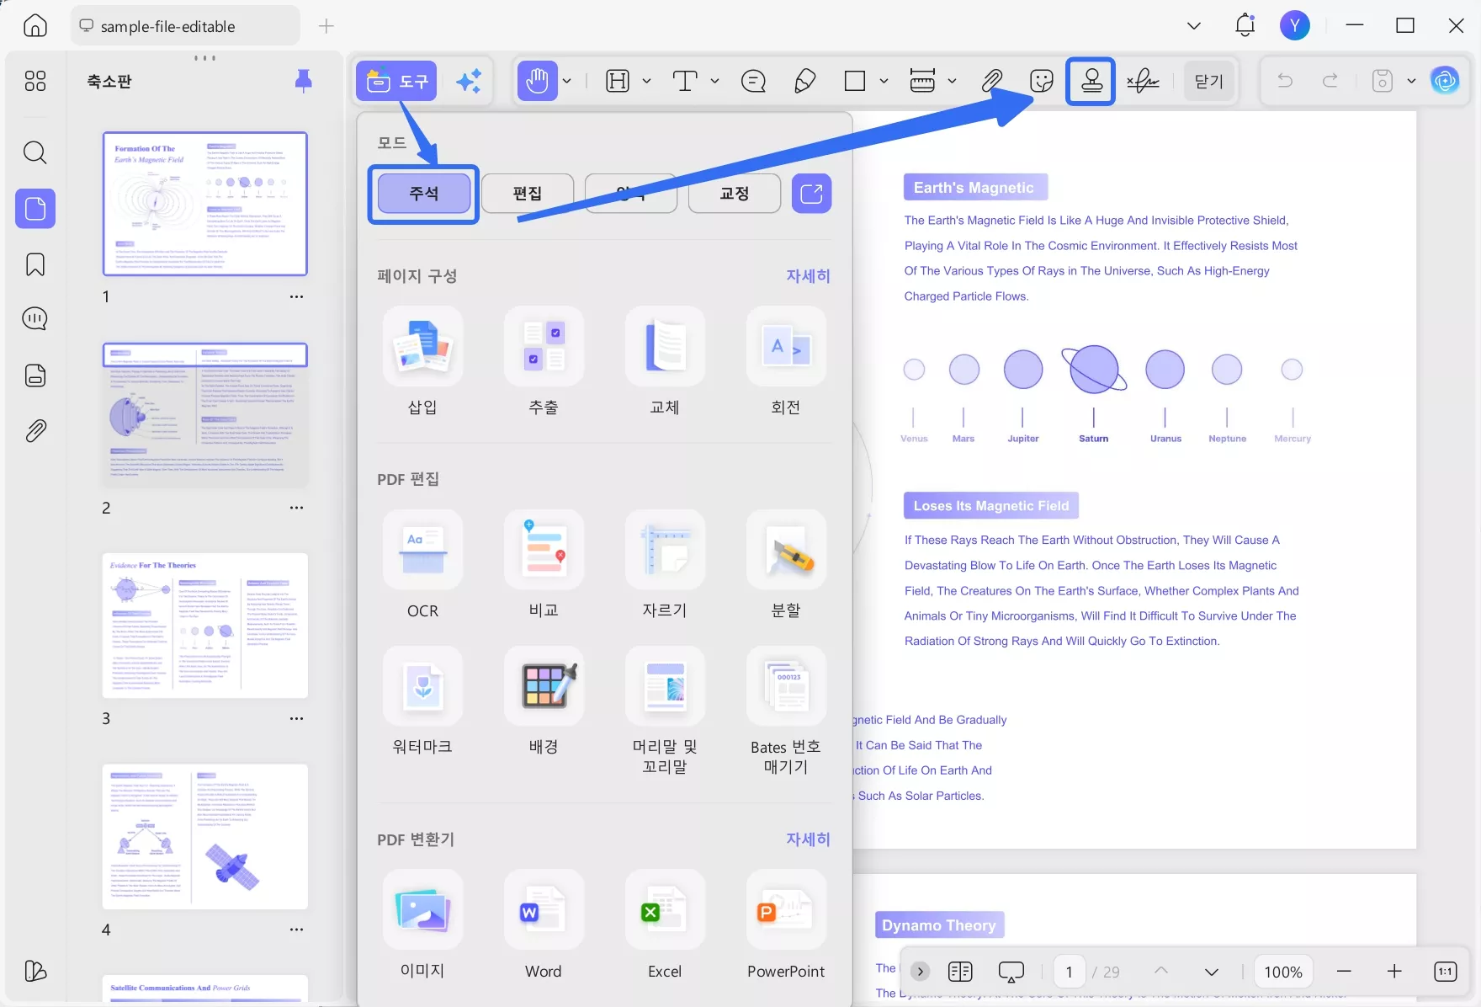Open notifications bell icon
The height and width of the screenshot is (1007, 1481).
[x=1245, y=26]
